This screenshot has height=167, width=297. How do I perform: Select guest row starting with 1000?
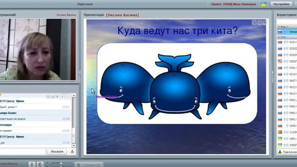coord(287,126)
